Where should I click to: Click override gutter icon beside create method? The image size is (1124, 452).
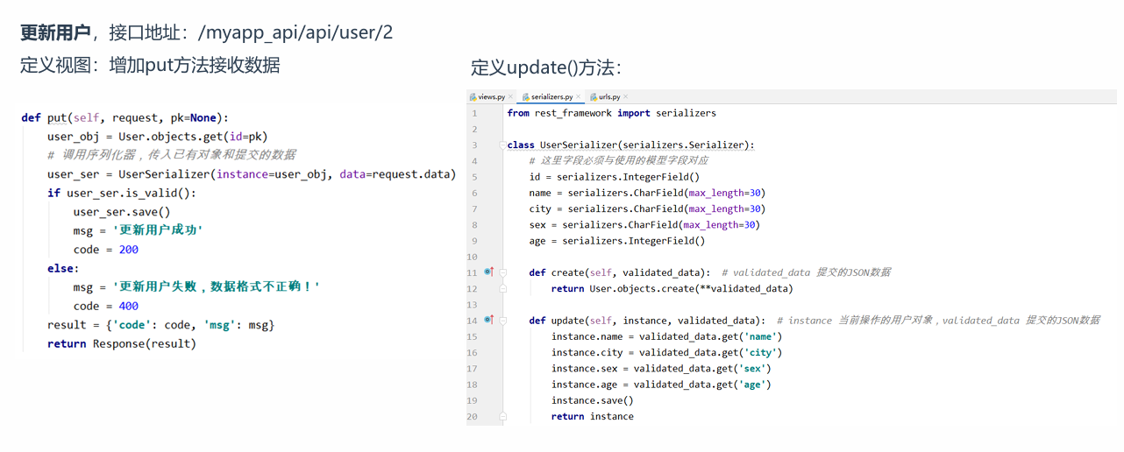tap(488, 272)
